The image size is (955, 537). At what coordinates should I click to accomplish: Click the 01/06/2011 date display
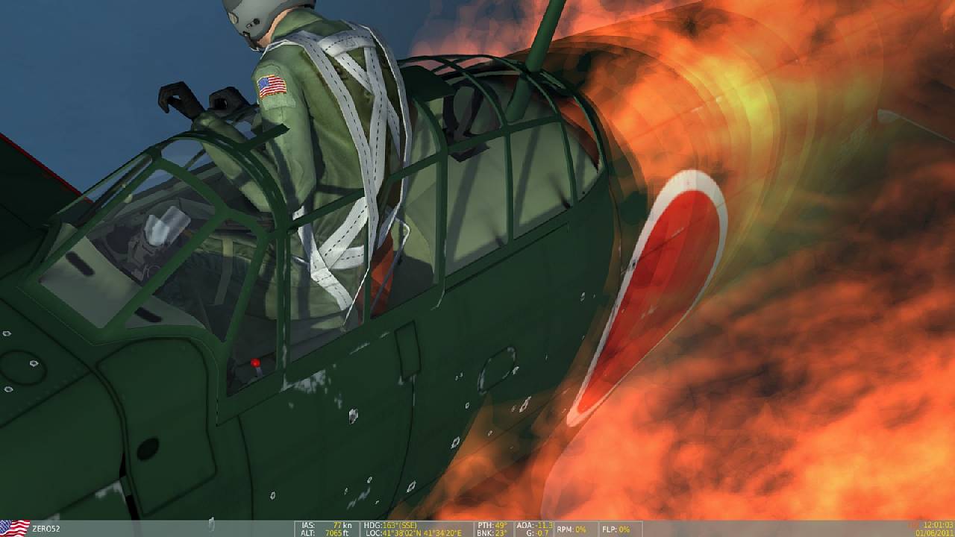point(935,533)
